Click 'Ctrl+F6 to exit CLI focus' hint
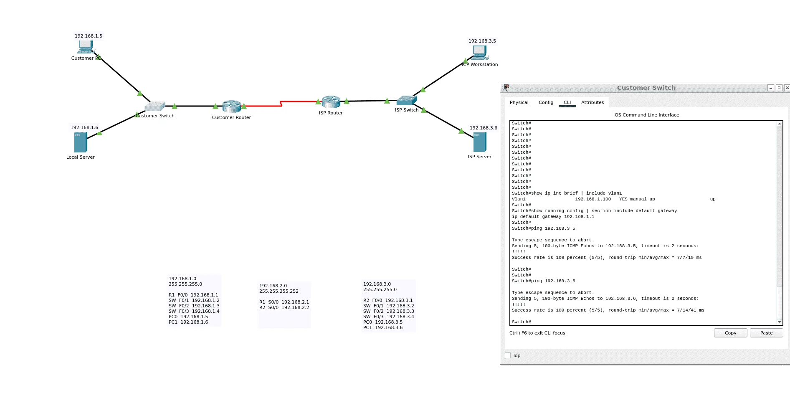 [x=537, y=333]
